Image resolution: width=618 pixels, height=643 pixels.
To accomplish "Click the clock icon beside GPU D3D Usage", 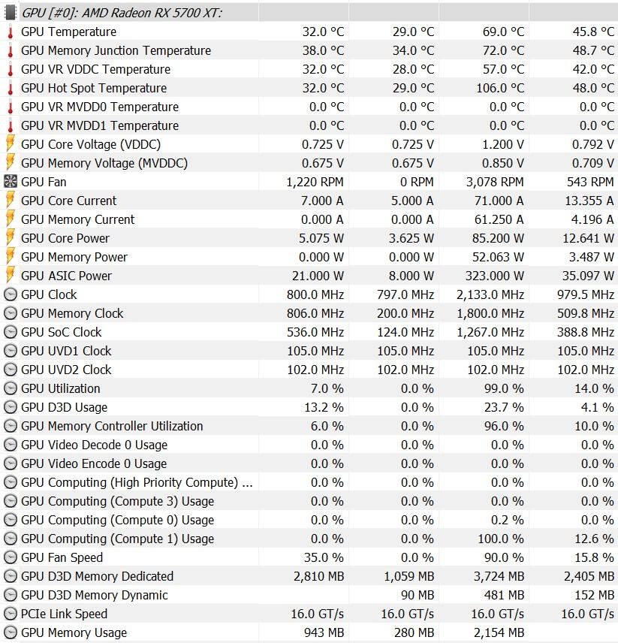I will click(11, 407).
